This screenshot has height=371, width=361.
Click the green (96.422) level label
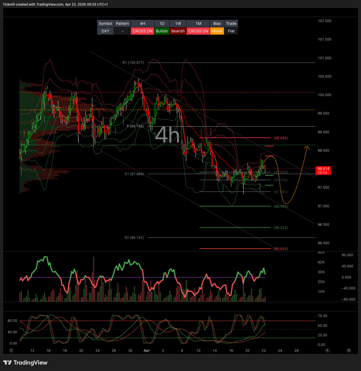tap(281, 228)
